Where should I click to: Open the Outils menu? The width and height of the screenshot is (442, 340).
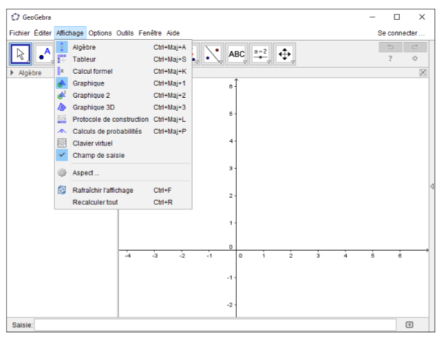(125, 33)
